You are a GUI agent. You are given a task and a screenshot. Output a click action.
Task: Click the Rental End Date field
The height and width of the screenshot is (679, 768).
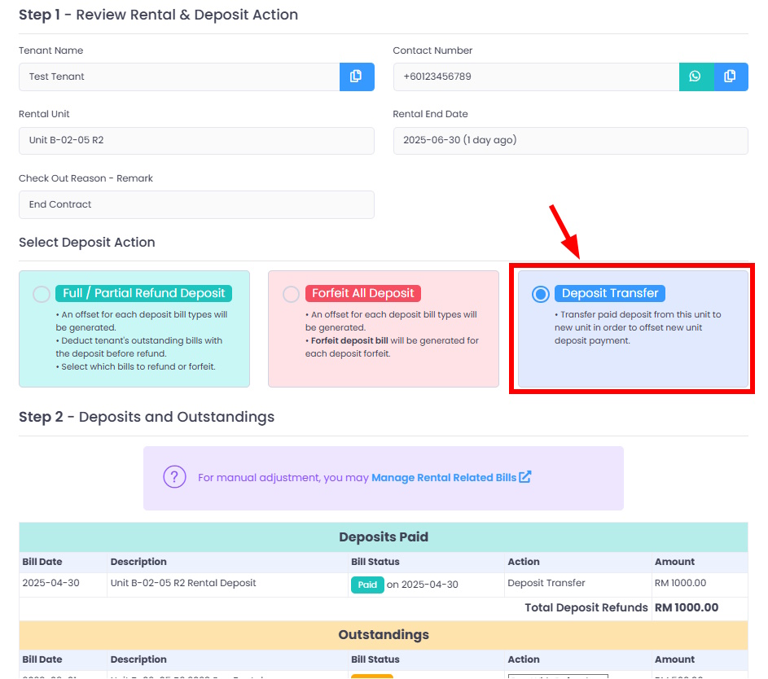pyautogui.click(x=571, y=141)
